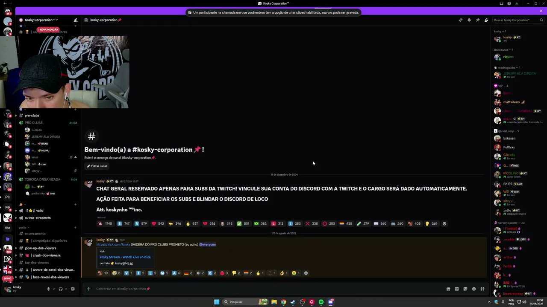The height and width of the screenshot is (307, 547).
Task: Add a reaction to the CHAT GERAL message
Action: click(x=444, y=224)
